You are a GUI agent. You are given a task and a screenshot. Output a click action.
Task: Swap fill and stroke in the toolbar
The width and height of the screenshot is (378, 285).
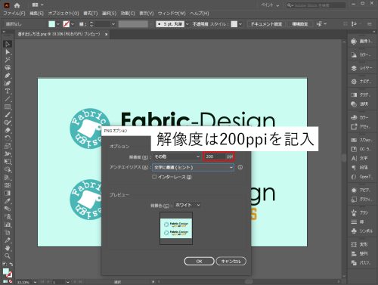(x=11, y=264)
